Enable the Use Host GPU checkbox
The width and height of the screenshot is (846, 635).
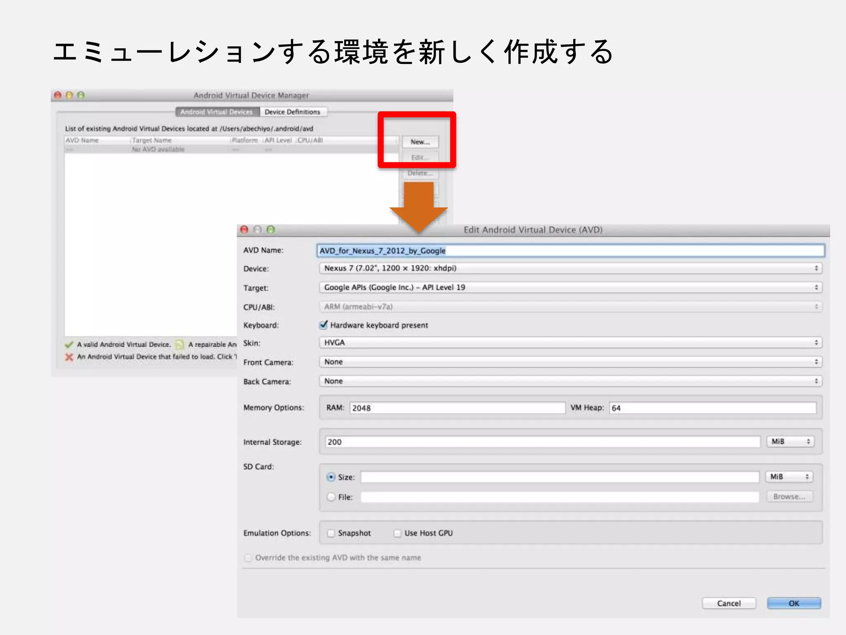397,533
